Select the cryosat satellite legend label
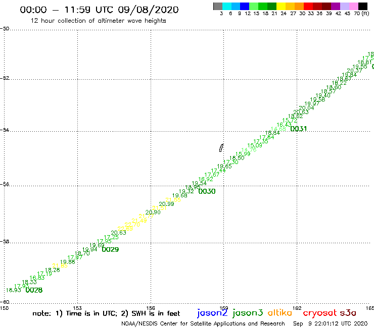The width and height of the screenshot is (374, 328). (x=320, y=313)
